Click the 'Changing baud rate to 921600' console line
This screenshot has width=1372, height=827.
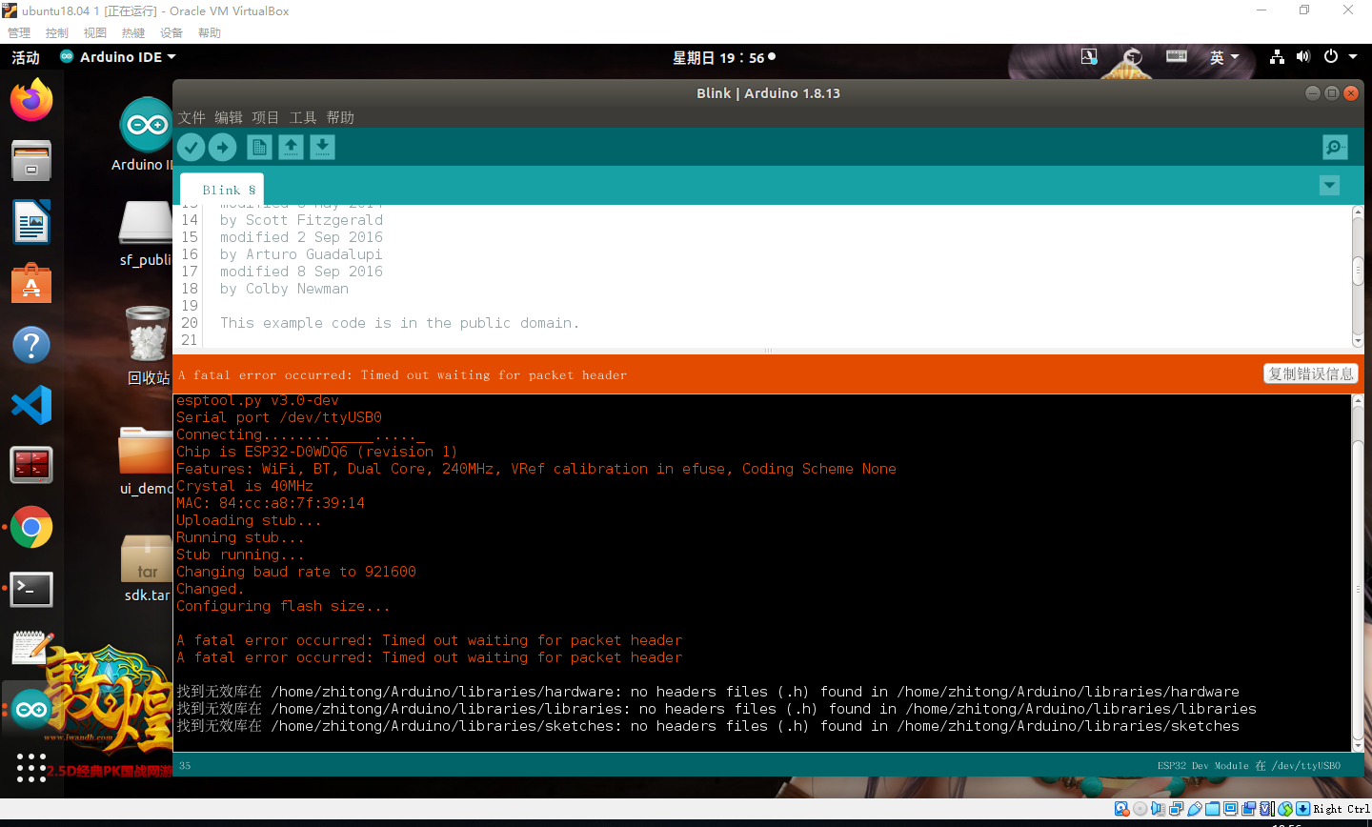[x=296, y=572]
